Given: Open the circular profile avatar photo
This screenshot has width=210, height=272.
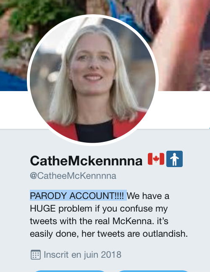Looking at the screenshot, I should [93, 80].
